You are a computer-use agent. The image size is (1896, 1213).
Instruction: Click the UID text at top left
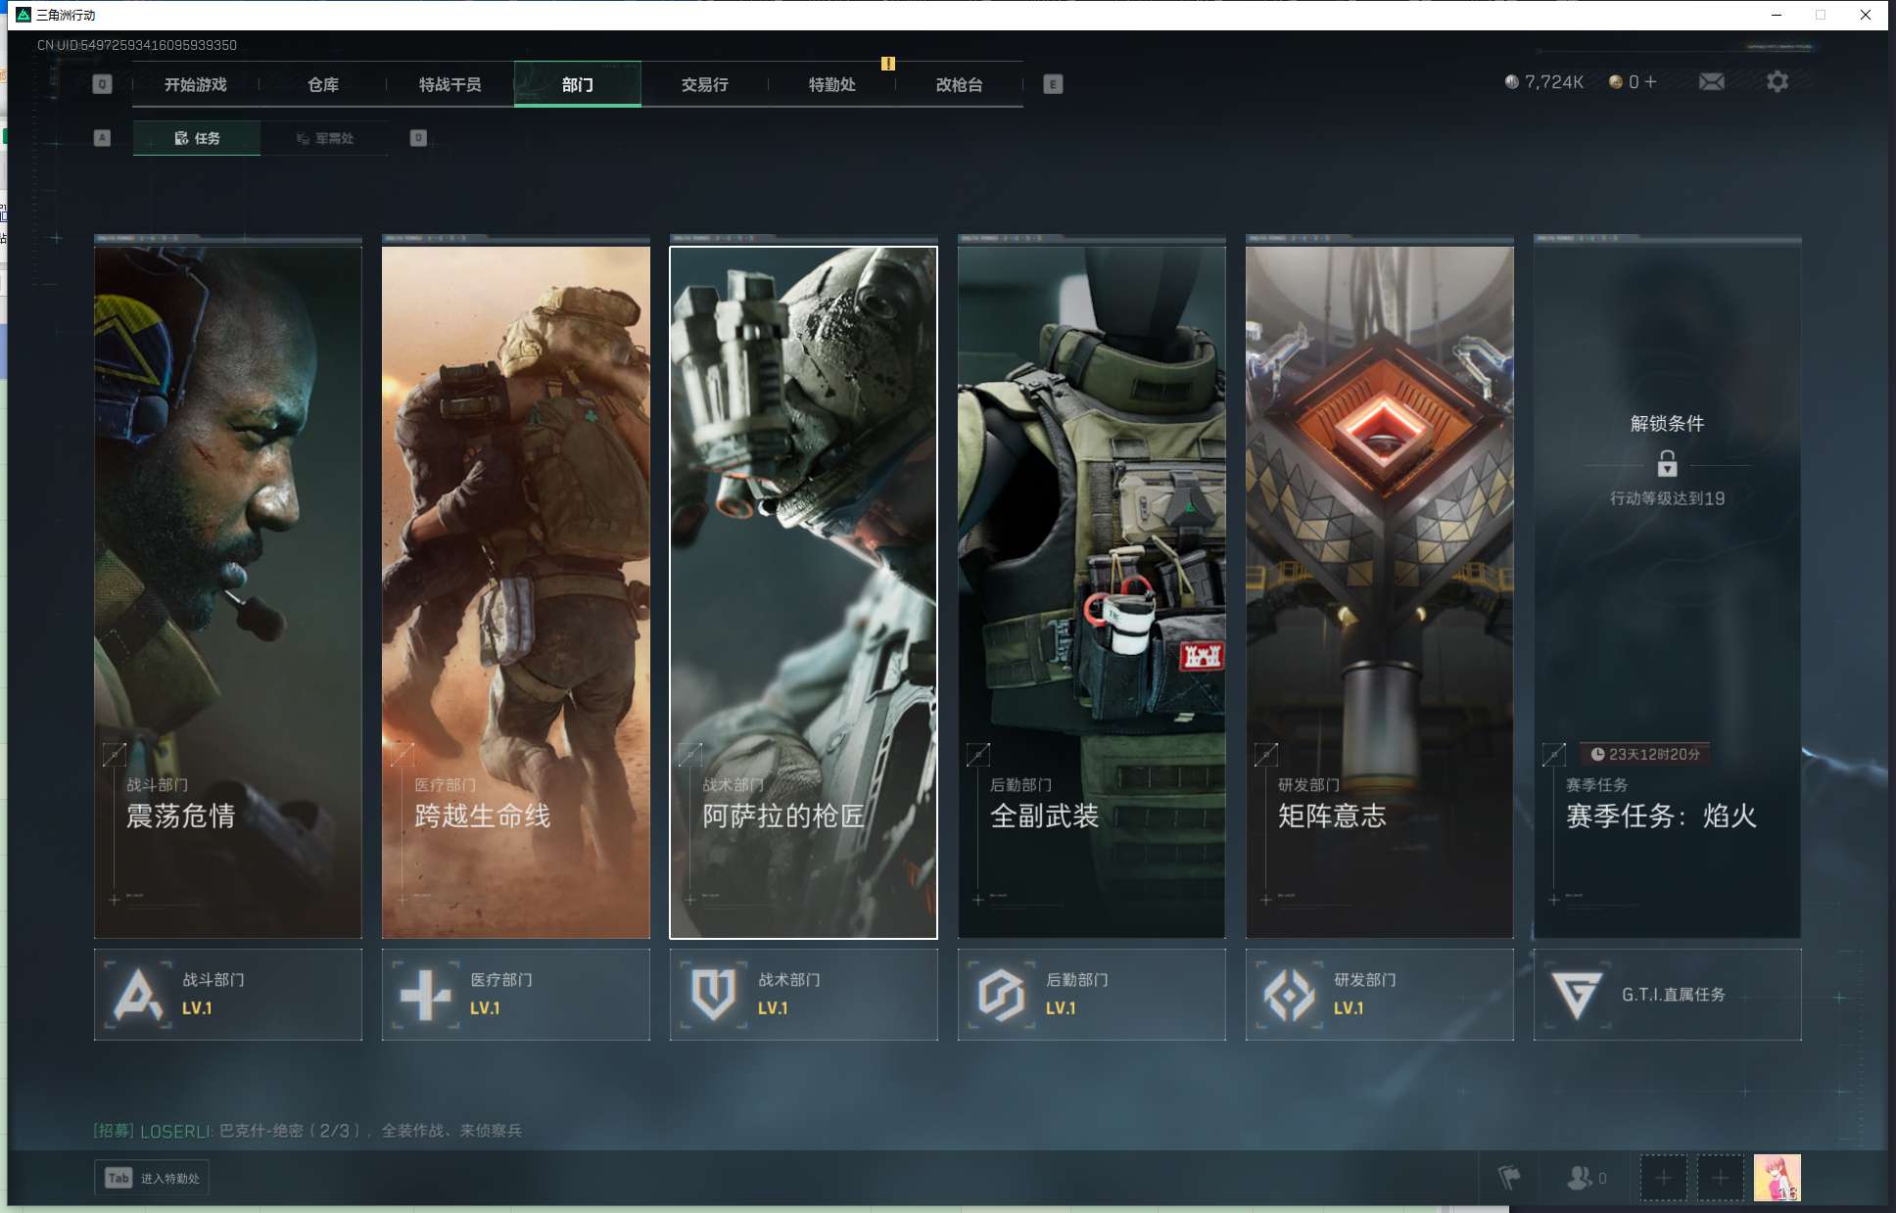pyautogui.click(x=137, y=45)
